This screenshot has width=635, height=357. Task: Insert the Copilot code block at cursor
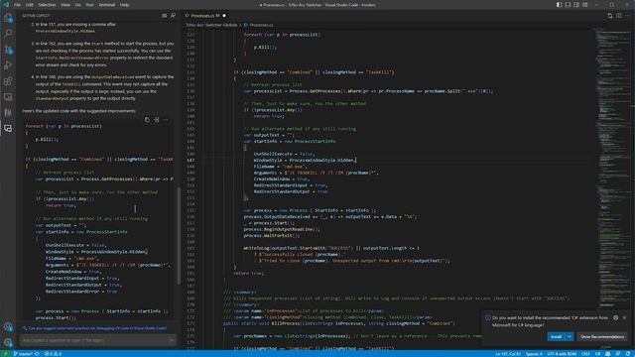157,120
